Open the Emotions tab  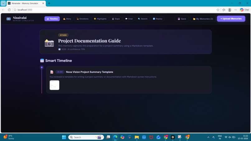(x=82, y=19)
